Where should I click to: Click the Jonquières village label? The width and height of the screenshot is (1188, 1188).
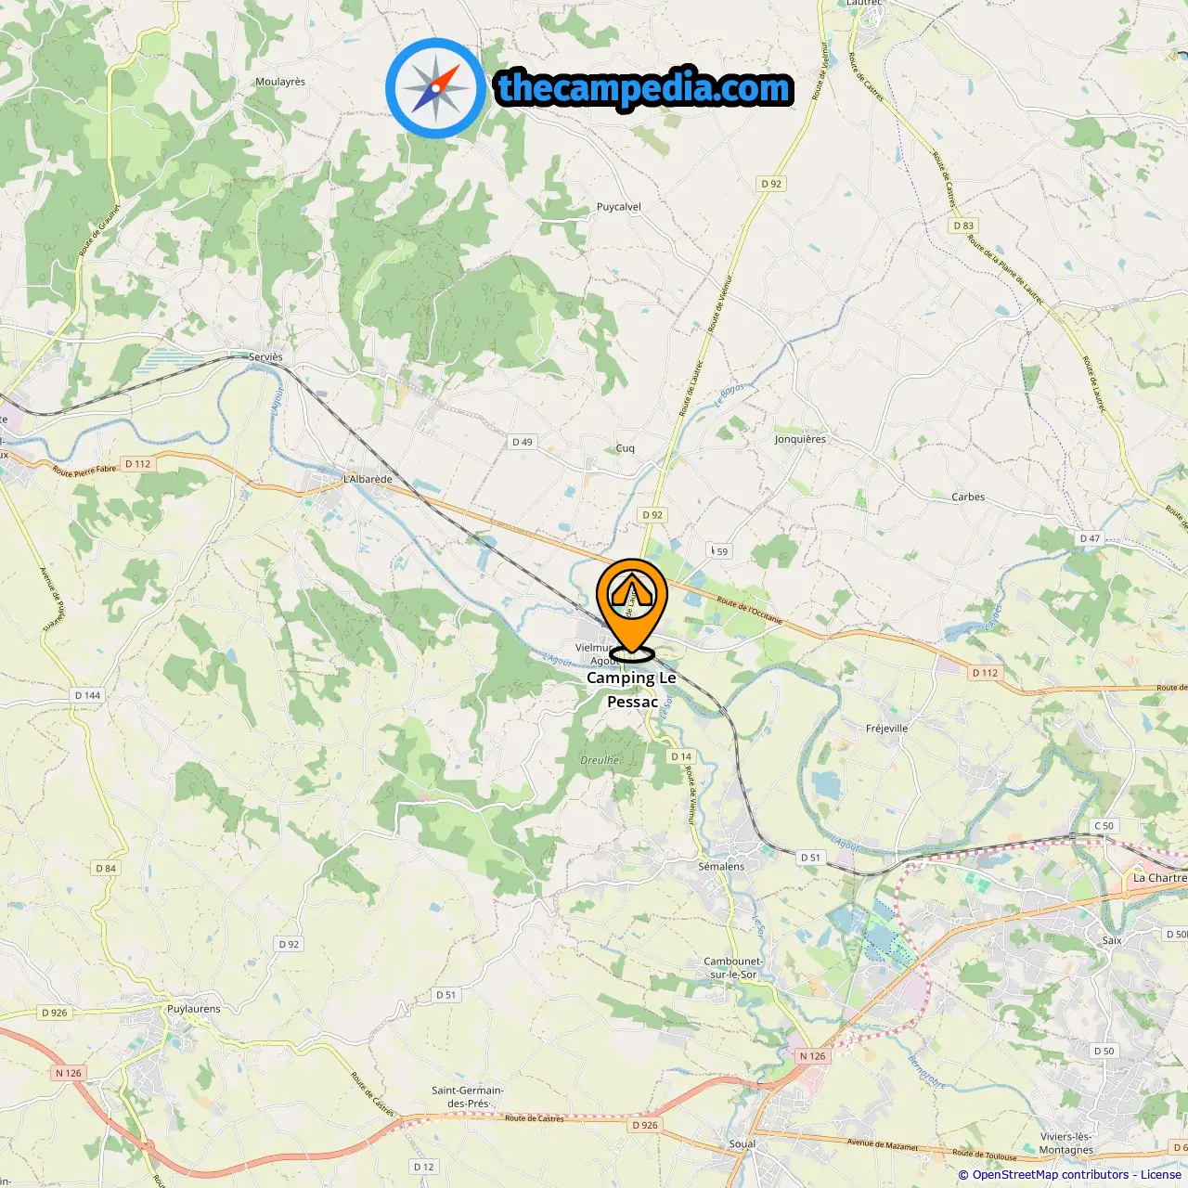pyautogui.click(x=800, y=439)
